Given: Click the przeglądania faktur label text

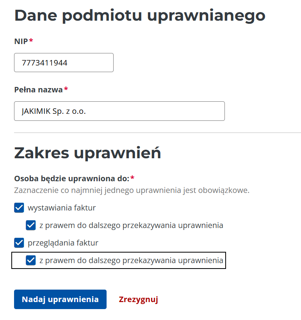Looking at the screenshot, I should tap(63, 243).
